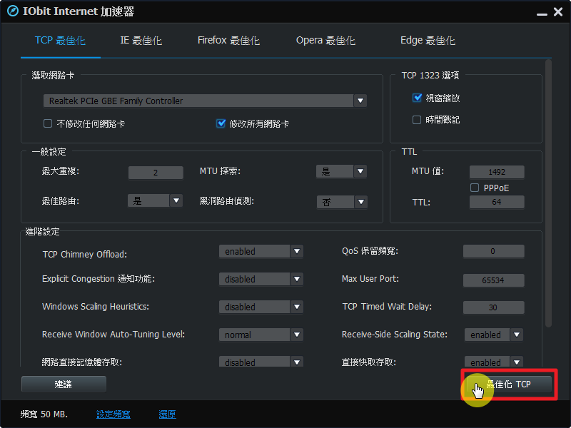Click the IObit compass logo icon
Viewport: 571px width, 428px height.
coord(12,11)
